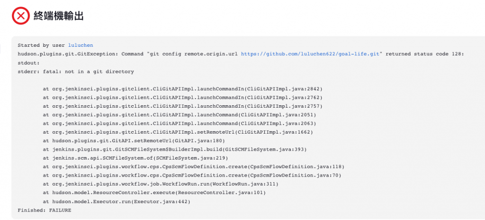
Task: Click the launchCommand CliGitAPIImpl.java:2051 stack line
Action: 180,115
